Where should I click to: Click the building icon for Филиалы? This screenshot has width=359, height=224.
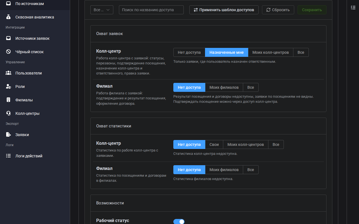click(8, 100)
